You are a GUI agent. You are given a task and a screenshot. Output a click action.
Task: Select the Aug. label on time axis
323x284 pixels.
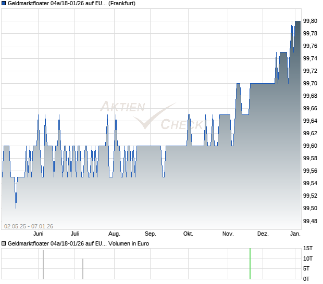114,234
